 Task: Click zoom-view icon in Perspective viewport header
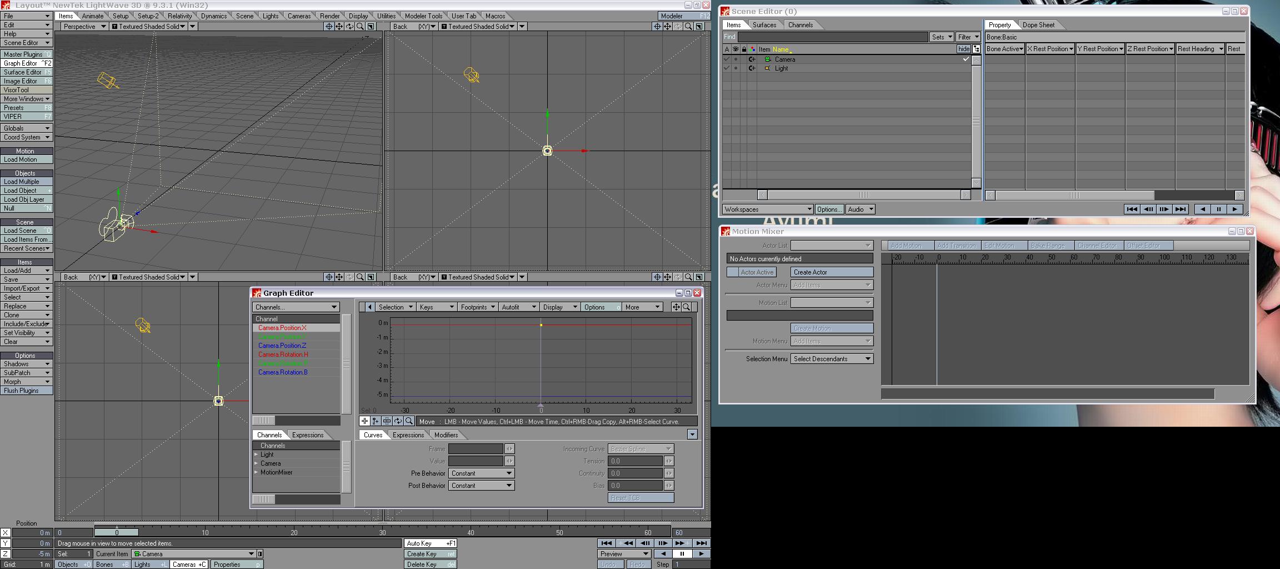[x=360, y=27]
